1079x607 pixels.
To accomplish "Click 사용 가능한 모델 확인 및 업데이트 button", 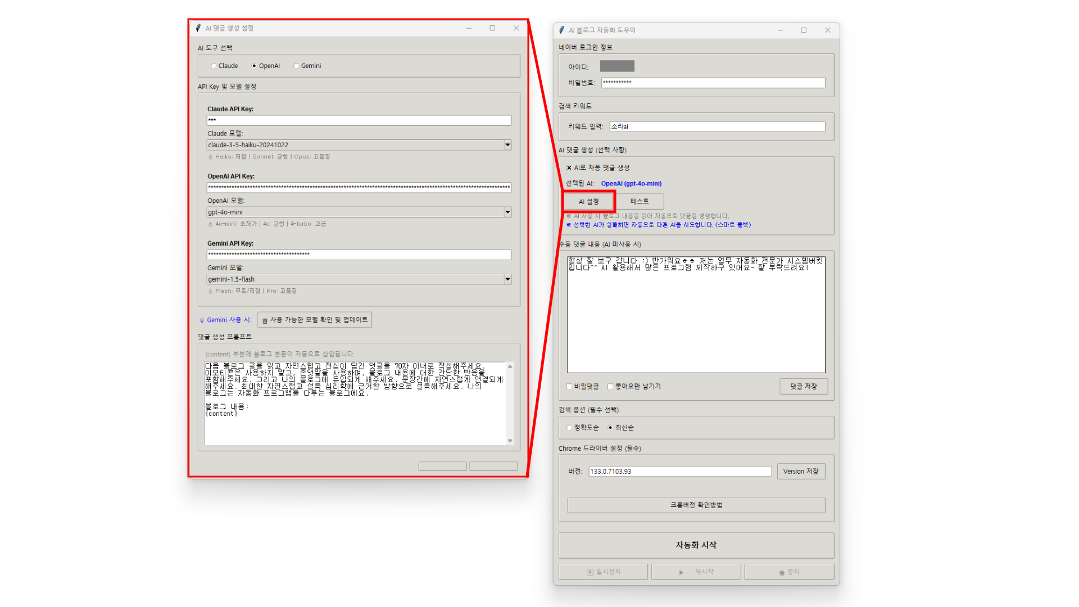I will click(x=315, y=320).
